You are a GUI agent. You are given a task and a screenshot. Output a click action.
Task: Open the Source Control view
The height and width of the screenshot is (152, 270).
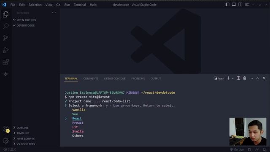coord(5,38)
